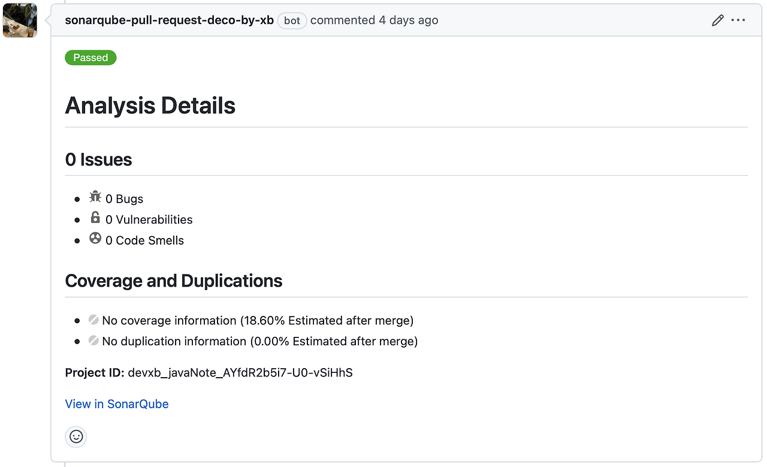Click the unlocked padlock Vulnerabilities icon
Viewport: 767px width, 467px height.
coord(95,217)
